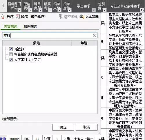Image resolution: width=145 pixels, height=140 pixels.
Task: Click the 单选 single-select column header
Action: pos(84,43)
